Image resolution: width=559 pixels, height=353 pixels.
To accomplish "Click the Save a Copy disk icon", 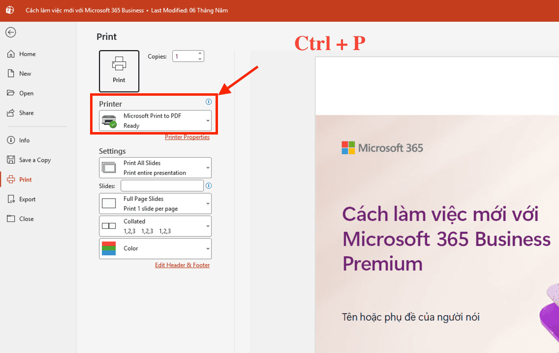I will tap(11, 160).
